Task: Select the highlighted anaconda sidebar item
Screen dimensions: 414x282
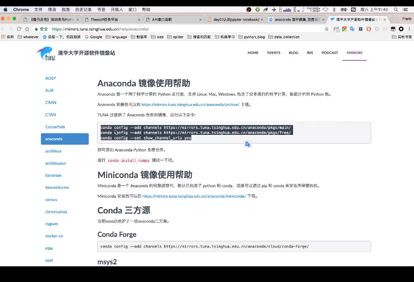Action: [65, 139]
